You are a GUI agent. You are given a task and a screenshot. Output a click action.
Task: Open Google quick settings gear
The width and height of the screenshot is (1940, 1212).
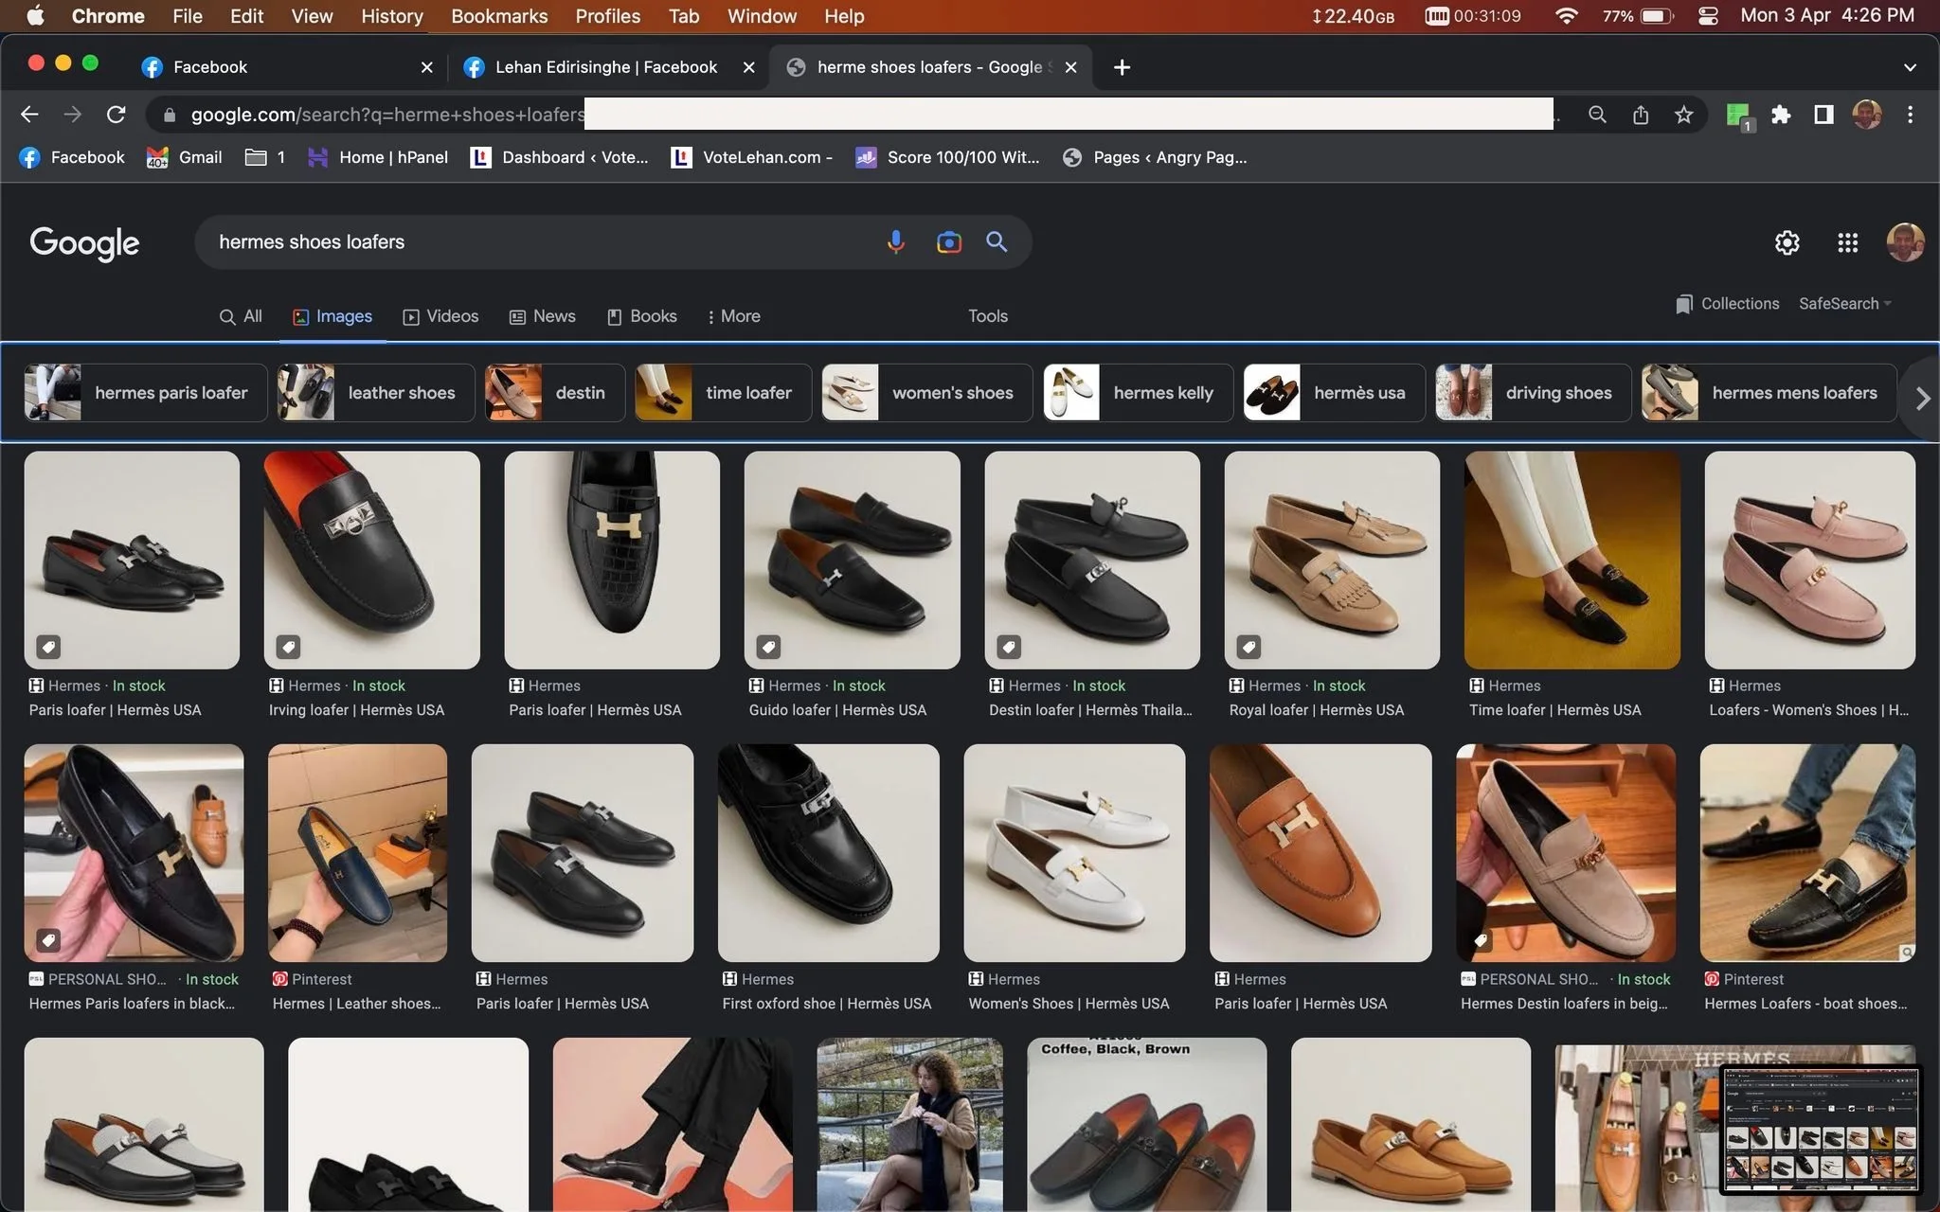pos(1787,242)
